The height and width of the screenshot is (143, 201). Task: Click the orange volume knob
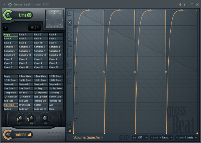coord(8,135)
